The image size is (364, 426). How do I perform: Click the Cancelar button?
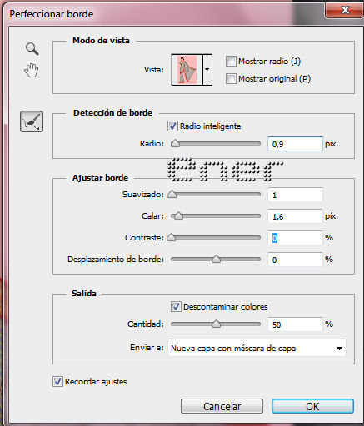coord(222,406)
